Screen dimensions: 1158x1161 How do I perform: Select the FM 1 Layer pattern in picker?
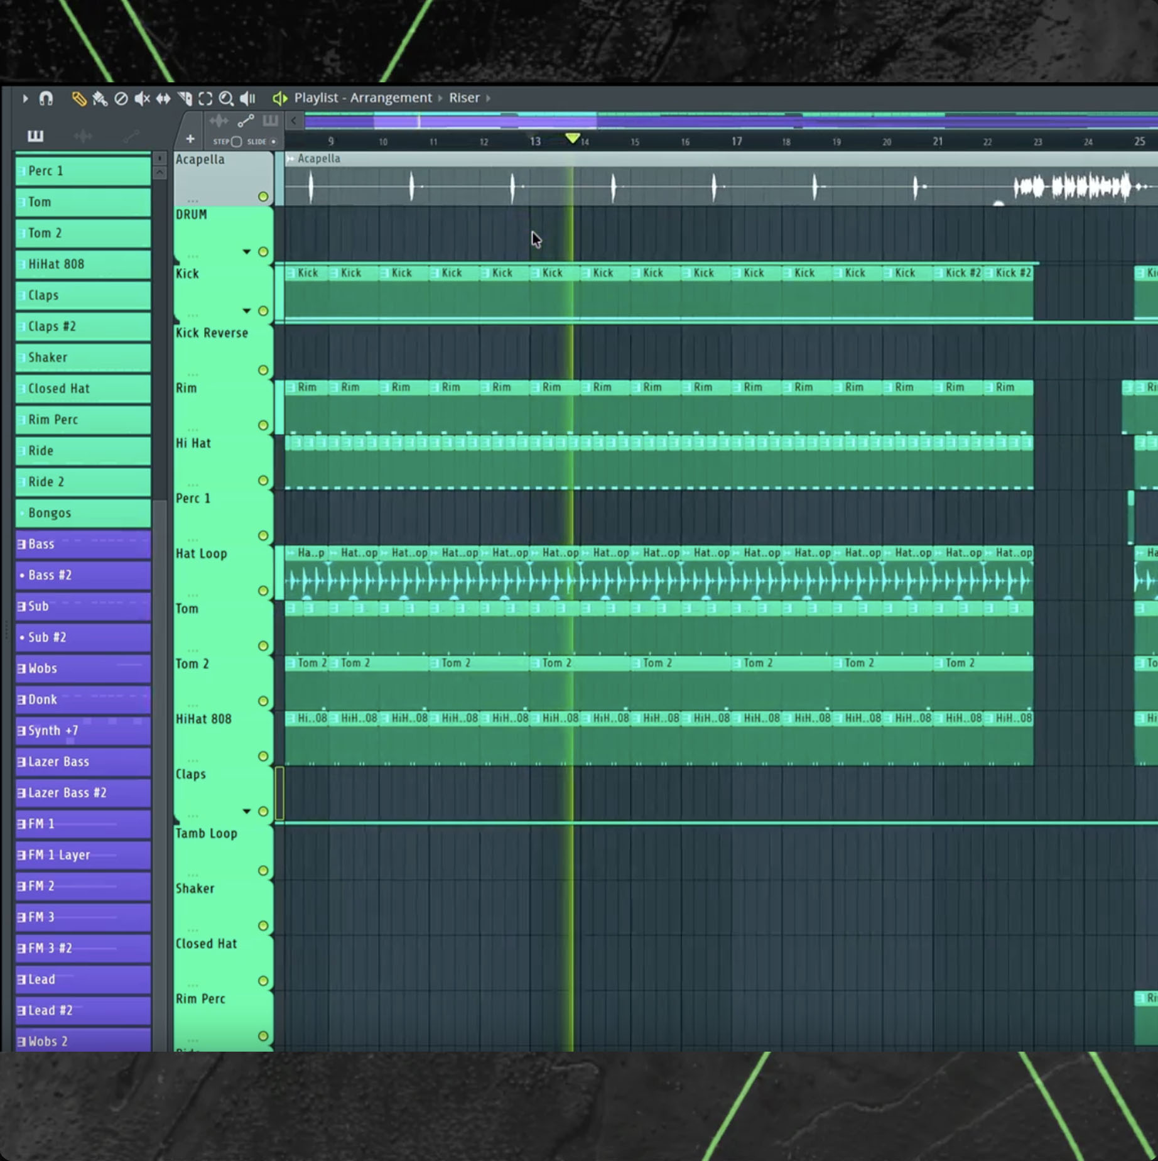[x=83, y=855]
